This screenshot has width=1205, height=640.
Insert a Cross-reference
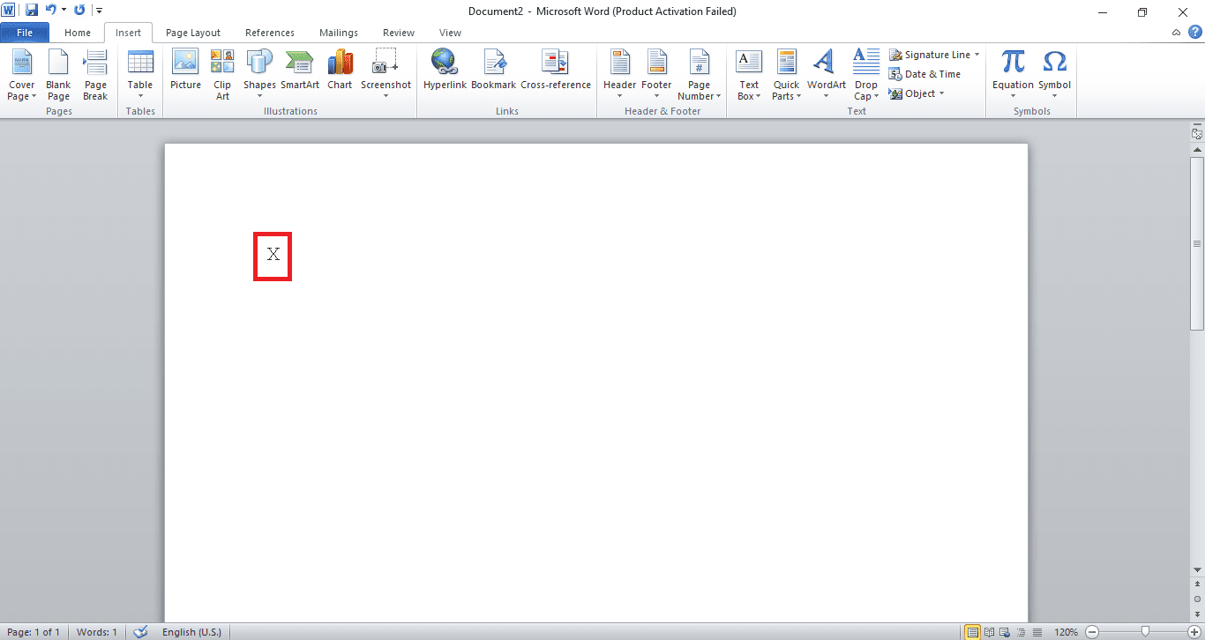(x=556, y=71)
